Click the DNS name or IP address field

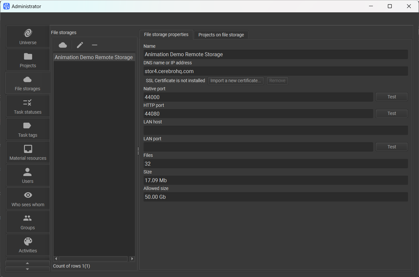point(276,71)
